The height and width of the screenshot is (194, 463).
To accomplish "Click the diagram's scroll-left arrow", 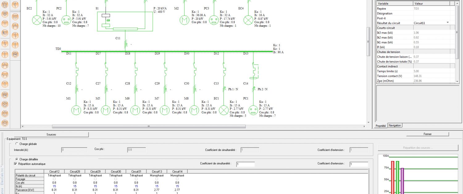I will click(x=23, y=127).
